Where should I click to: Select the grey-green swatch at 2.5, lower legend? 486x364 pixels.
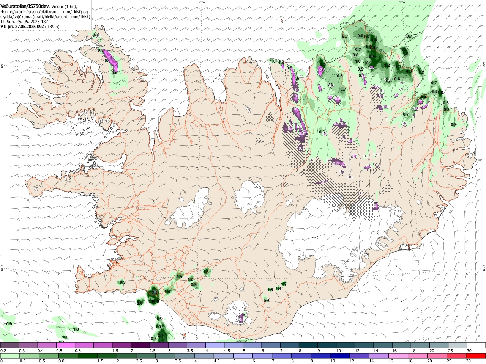click(145, 356)
